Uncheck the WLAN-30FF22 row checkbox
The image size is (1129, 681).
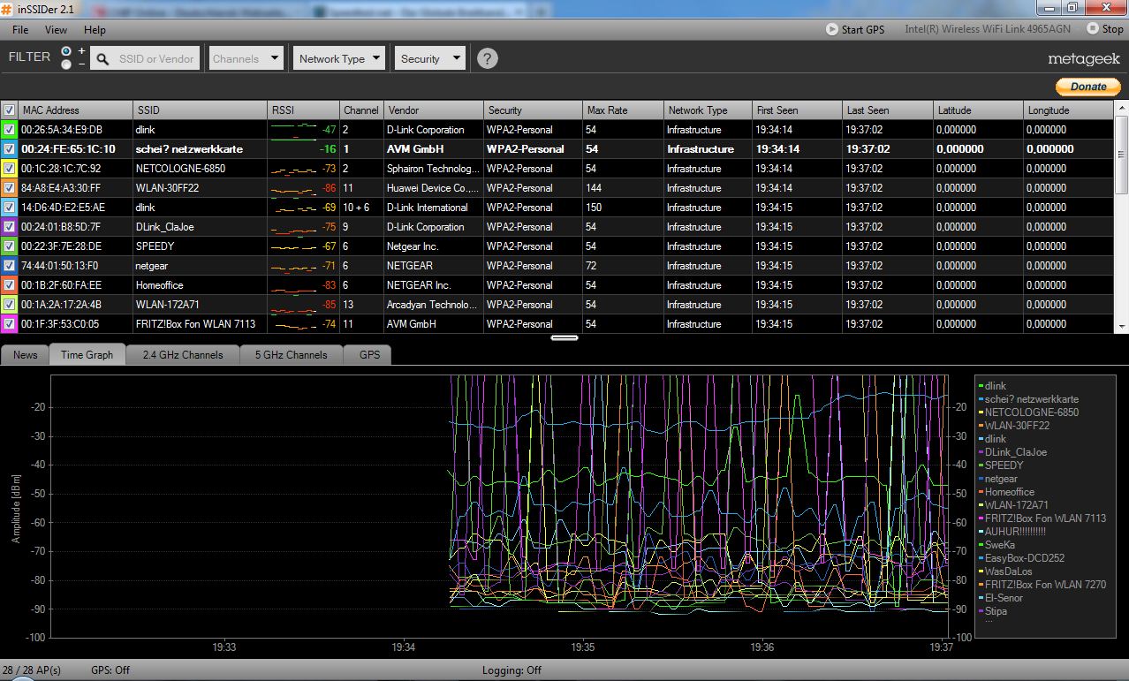(9, 188)
